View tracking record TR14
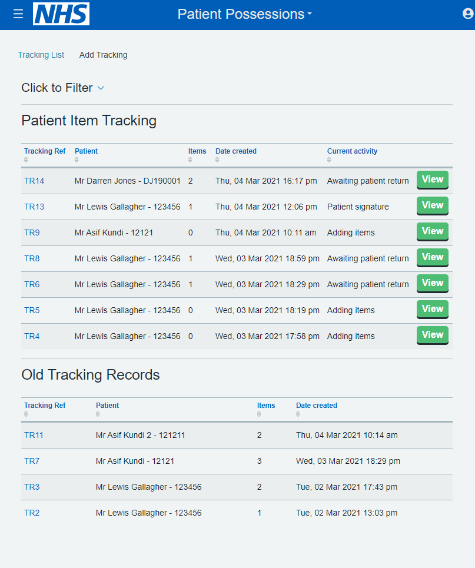 [x=432, y=180]
